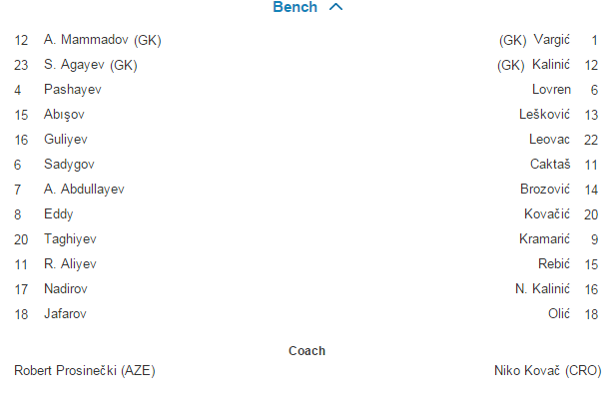Select A. Abdullayev on the bench
The width and height of the screenshot is (614, 405).
pos(84,190)
